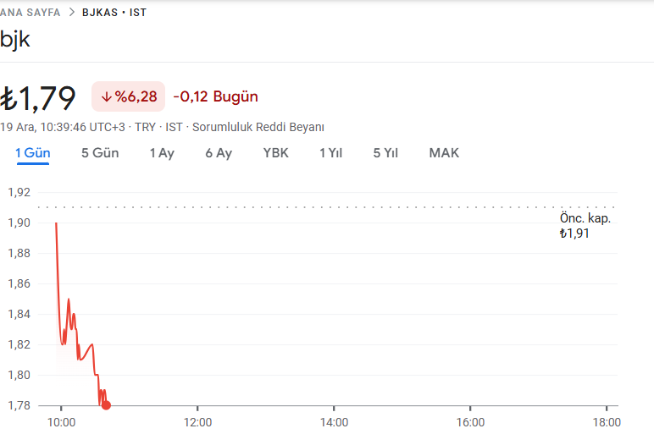Click the bjk page heading
This screenshot has height=445, width=654.
point(15,39)
